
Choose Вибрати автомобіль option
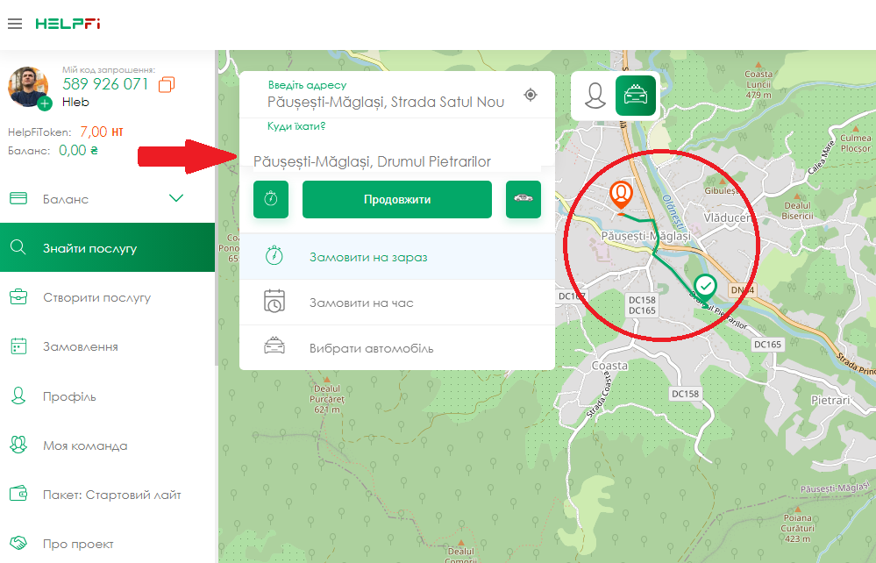371,348
